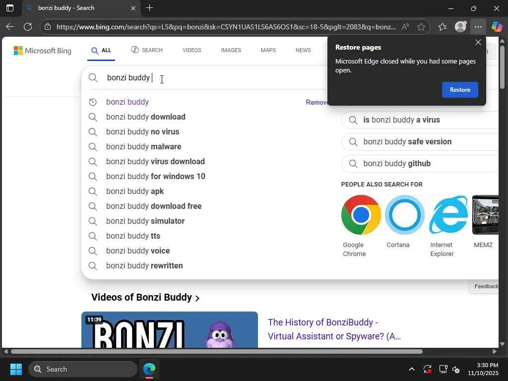Click the Restore button
This screenshot has width=508, height=381.
460,90
